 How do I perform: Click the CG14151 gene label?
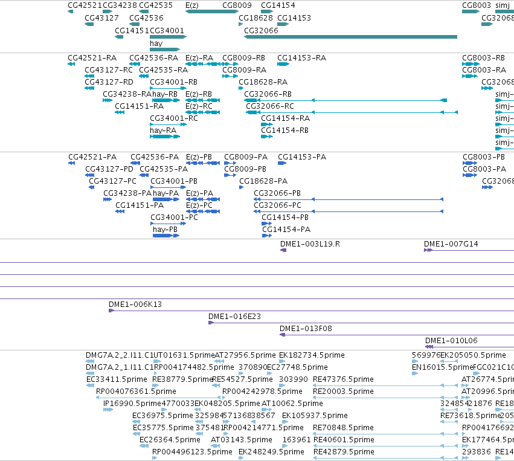coord(132,30)
